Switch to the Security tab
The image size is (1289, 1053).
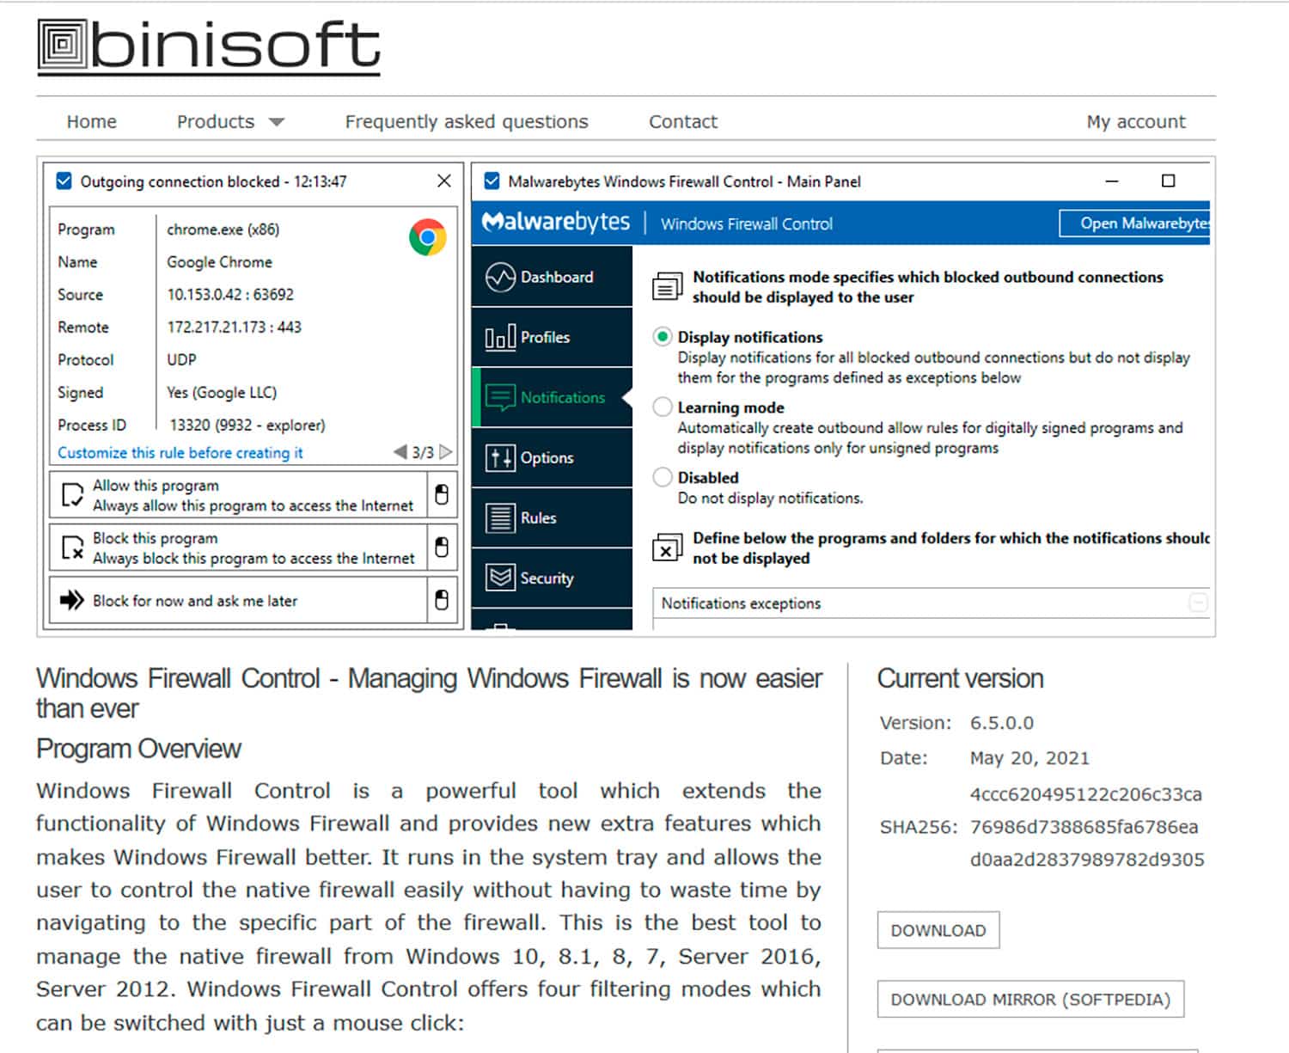tap(553, 578)
